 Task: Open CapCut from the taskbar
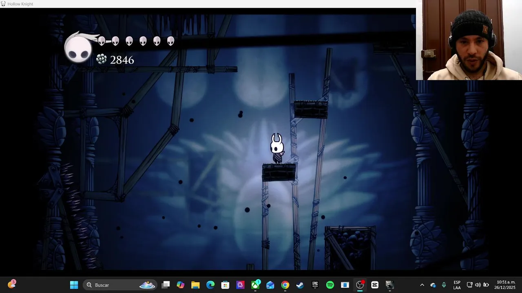[x=375, y=285]
